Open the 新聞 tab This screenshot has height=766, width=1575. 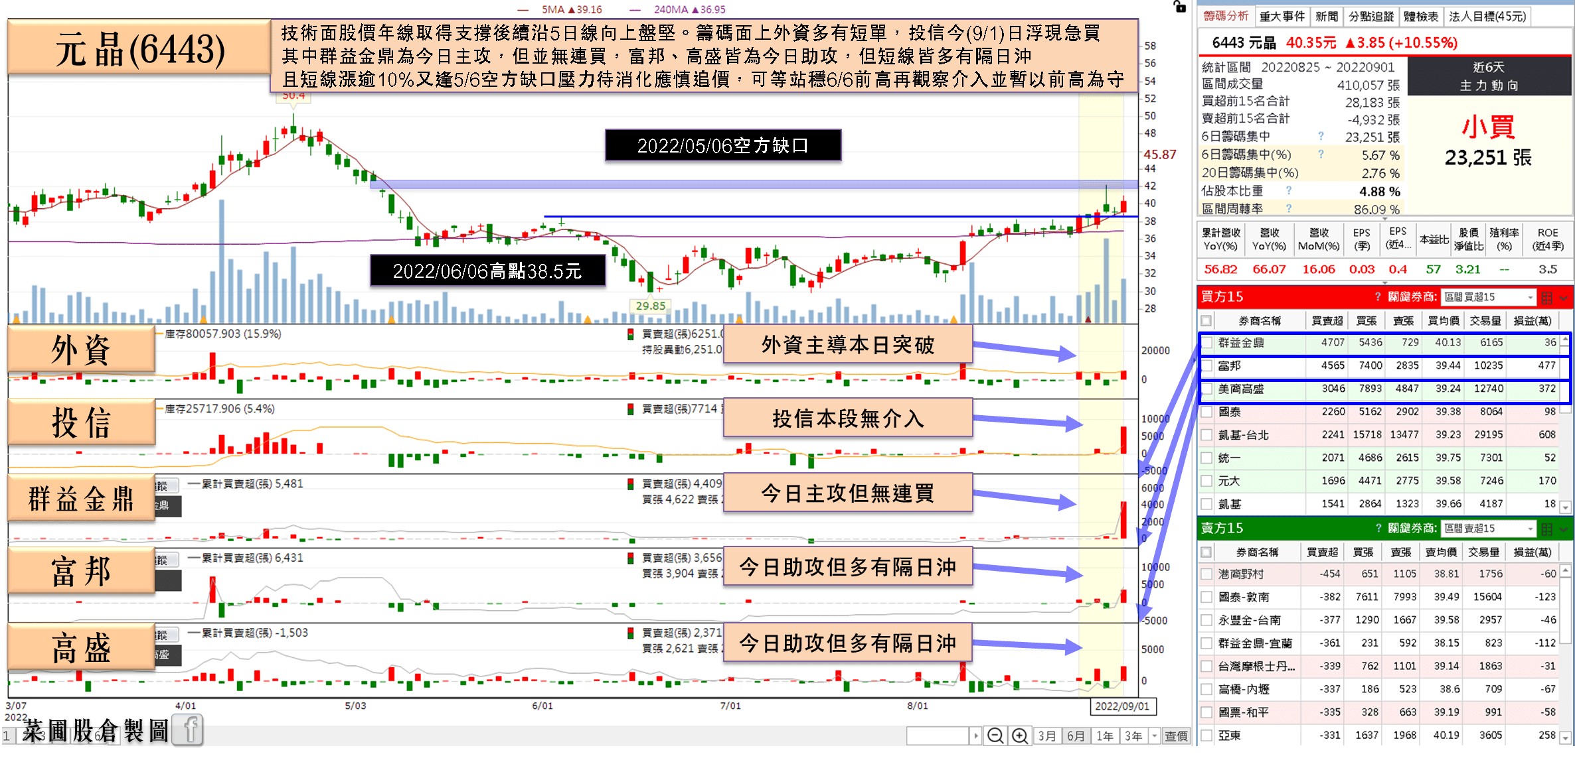click(1327, 17)
